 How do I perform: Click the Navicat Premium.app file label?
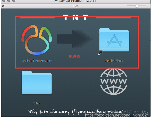[36, 61]
